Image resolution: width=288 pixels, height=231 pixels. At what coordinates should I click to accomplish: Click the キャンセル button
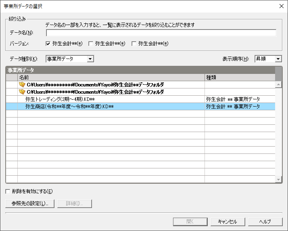228,222
